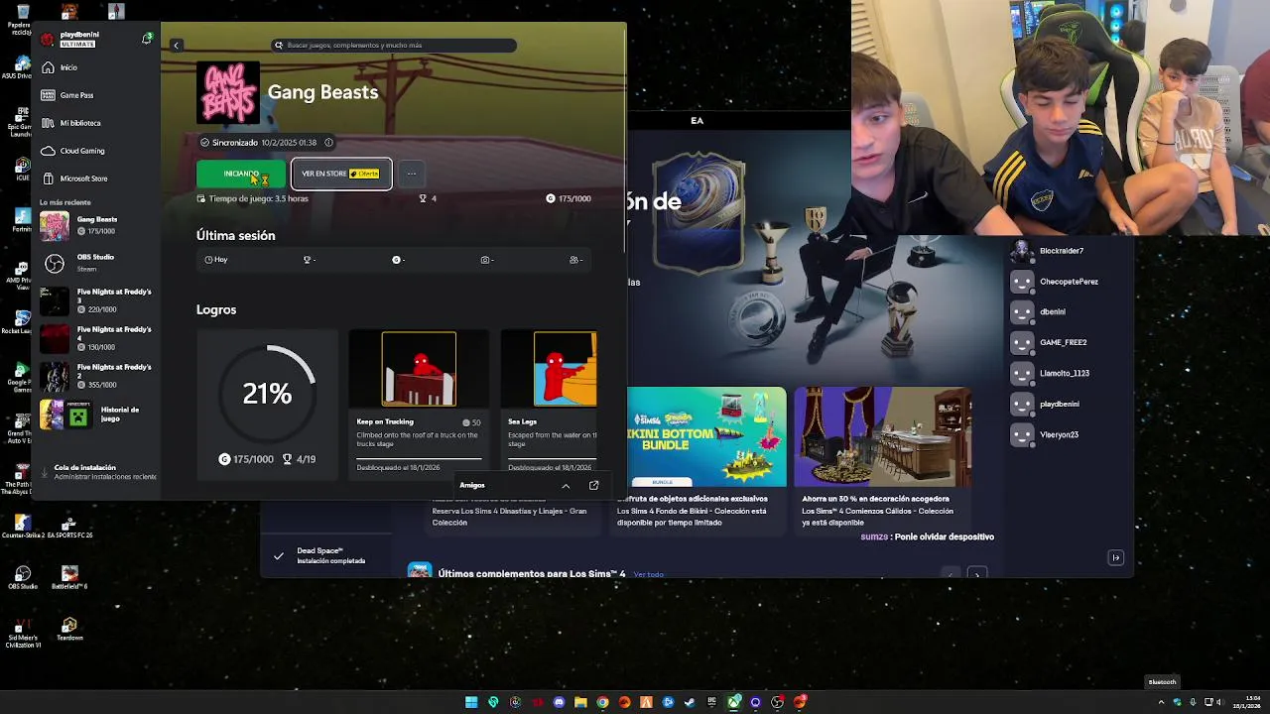The width and height of the screenshot is (1270, 714).
Task: Open Mi biblioteca in the sidebar
Action: (96, 123)
